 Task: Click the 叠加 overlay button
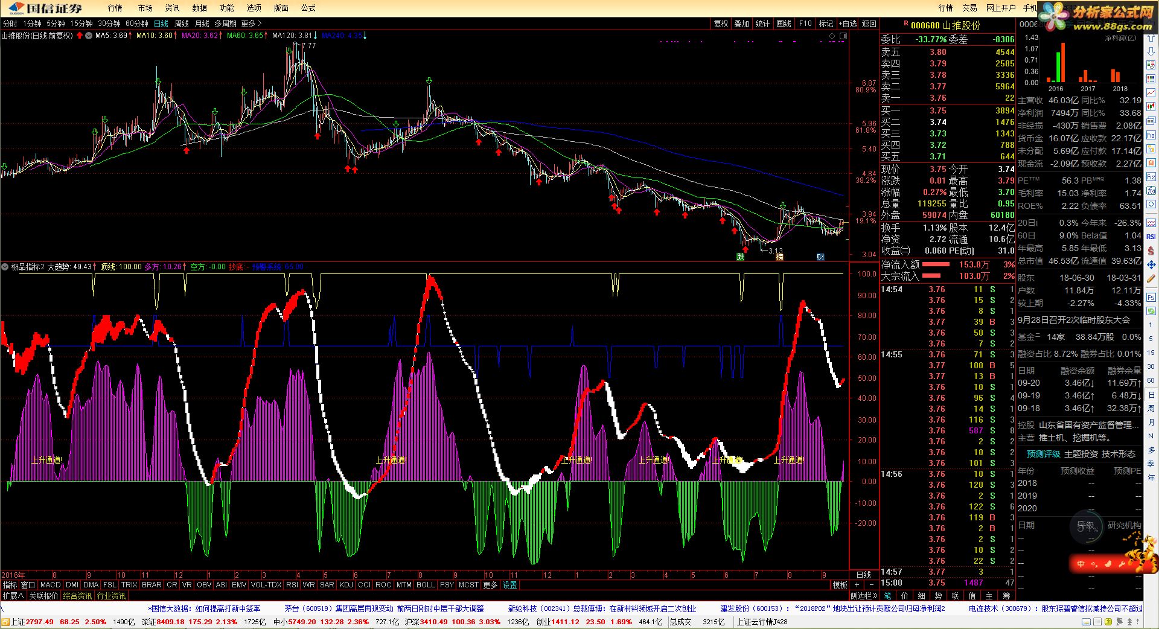coord(741,24)
